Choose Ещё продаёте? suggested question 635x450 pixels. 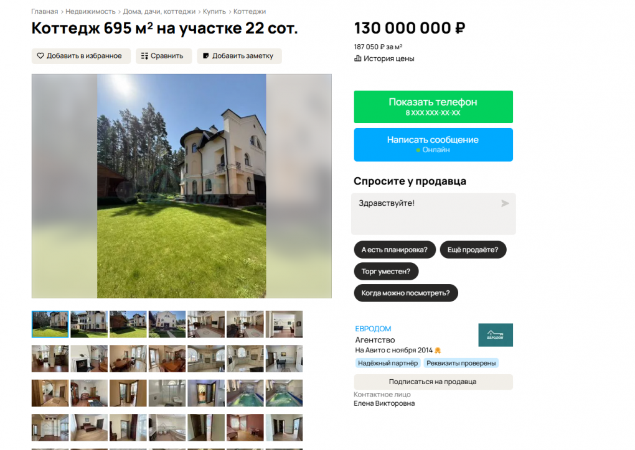tap(473, 250)
